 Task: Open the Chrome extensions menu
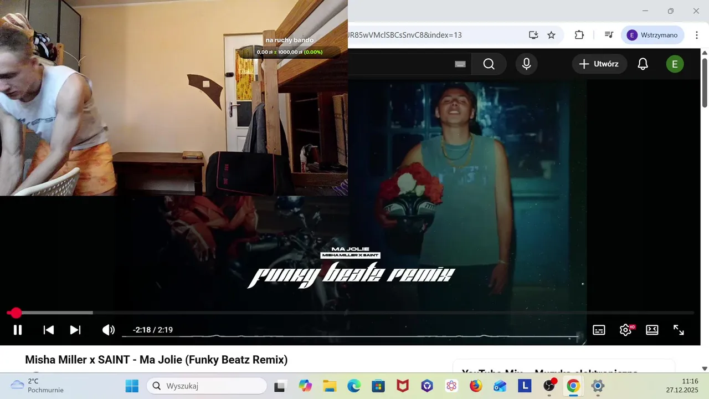click(x=579, y=35)
